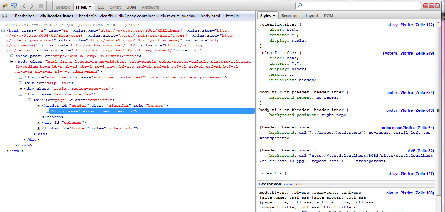Collapse the texture-overlay div node
Viewport: 445px width, 212px height.
(21, 94)
